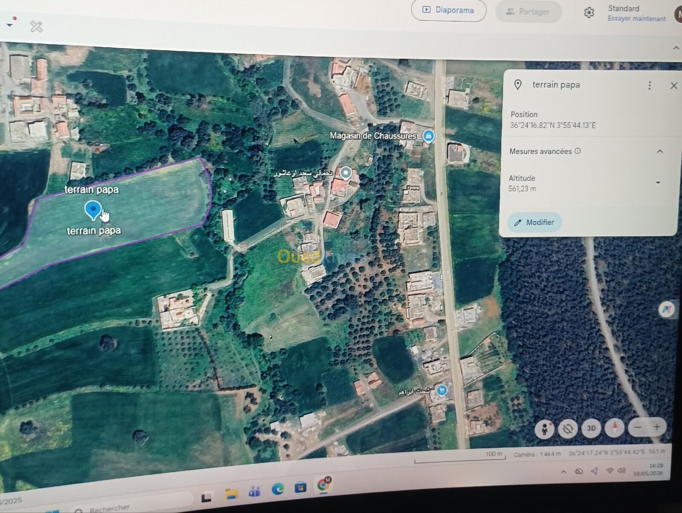
Task: Click Essayer maintenant link
Action: click(x=636, y=19)
